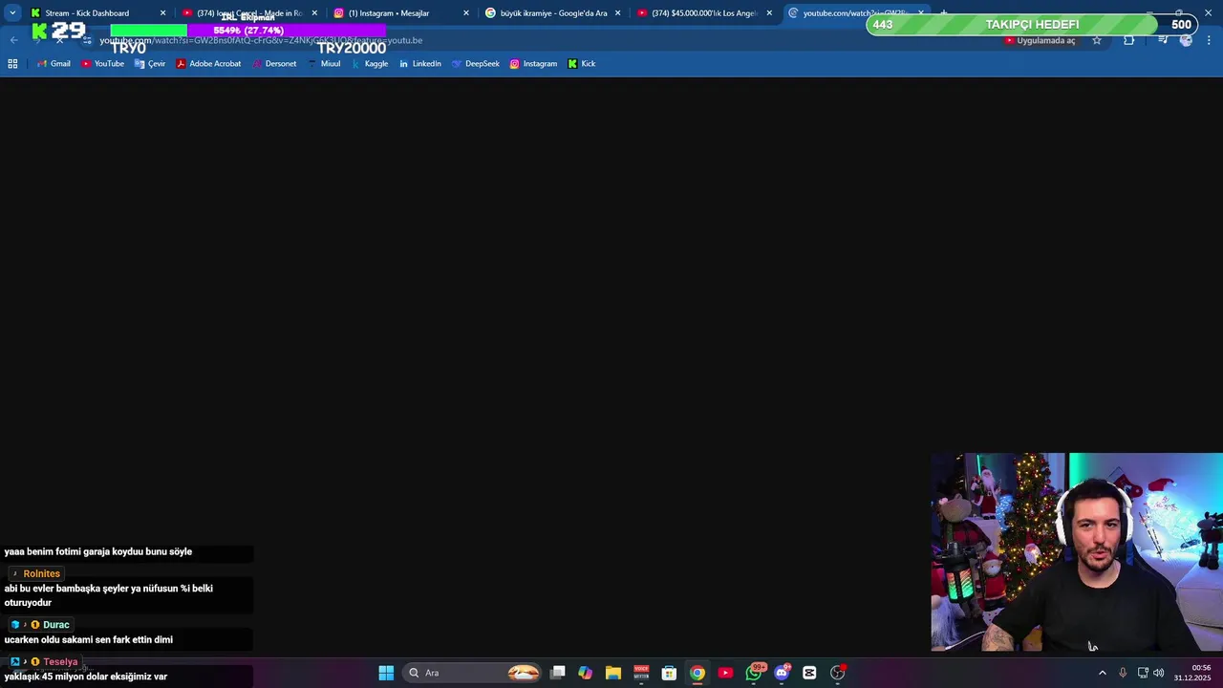Open Instagram bookmark

pyautogui.click(x=533, y=64)
